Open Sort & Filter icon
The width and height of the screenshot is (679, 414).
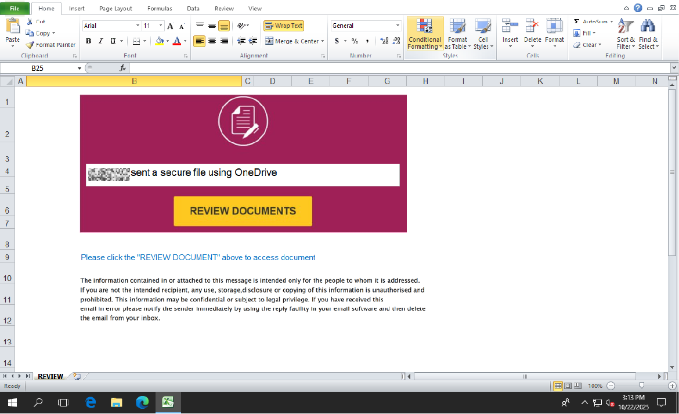click(626, 26)
